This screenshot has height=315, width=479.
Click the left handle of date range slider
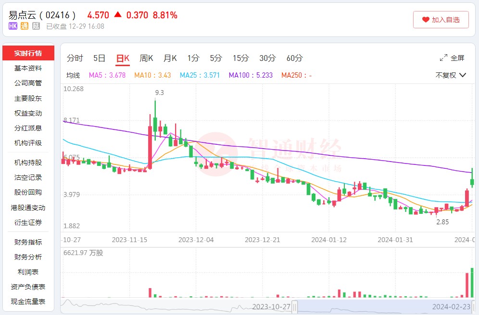[x=294, y=306]
